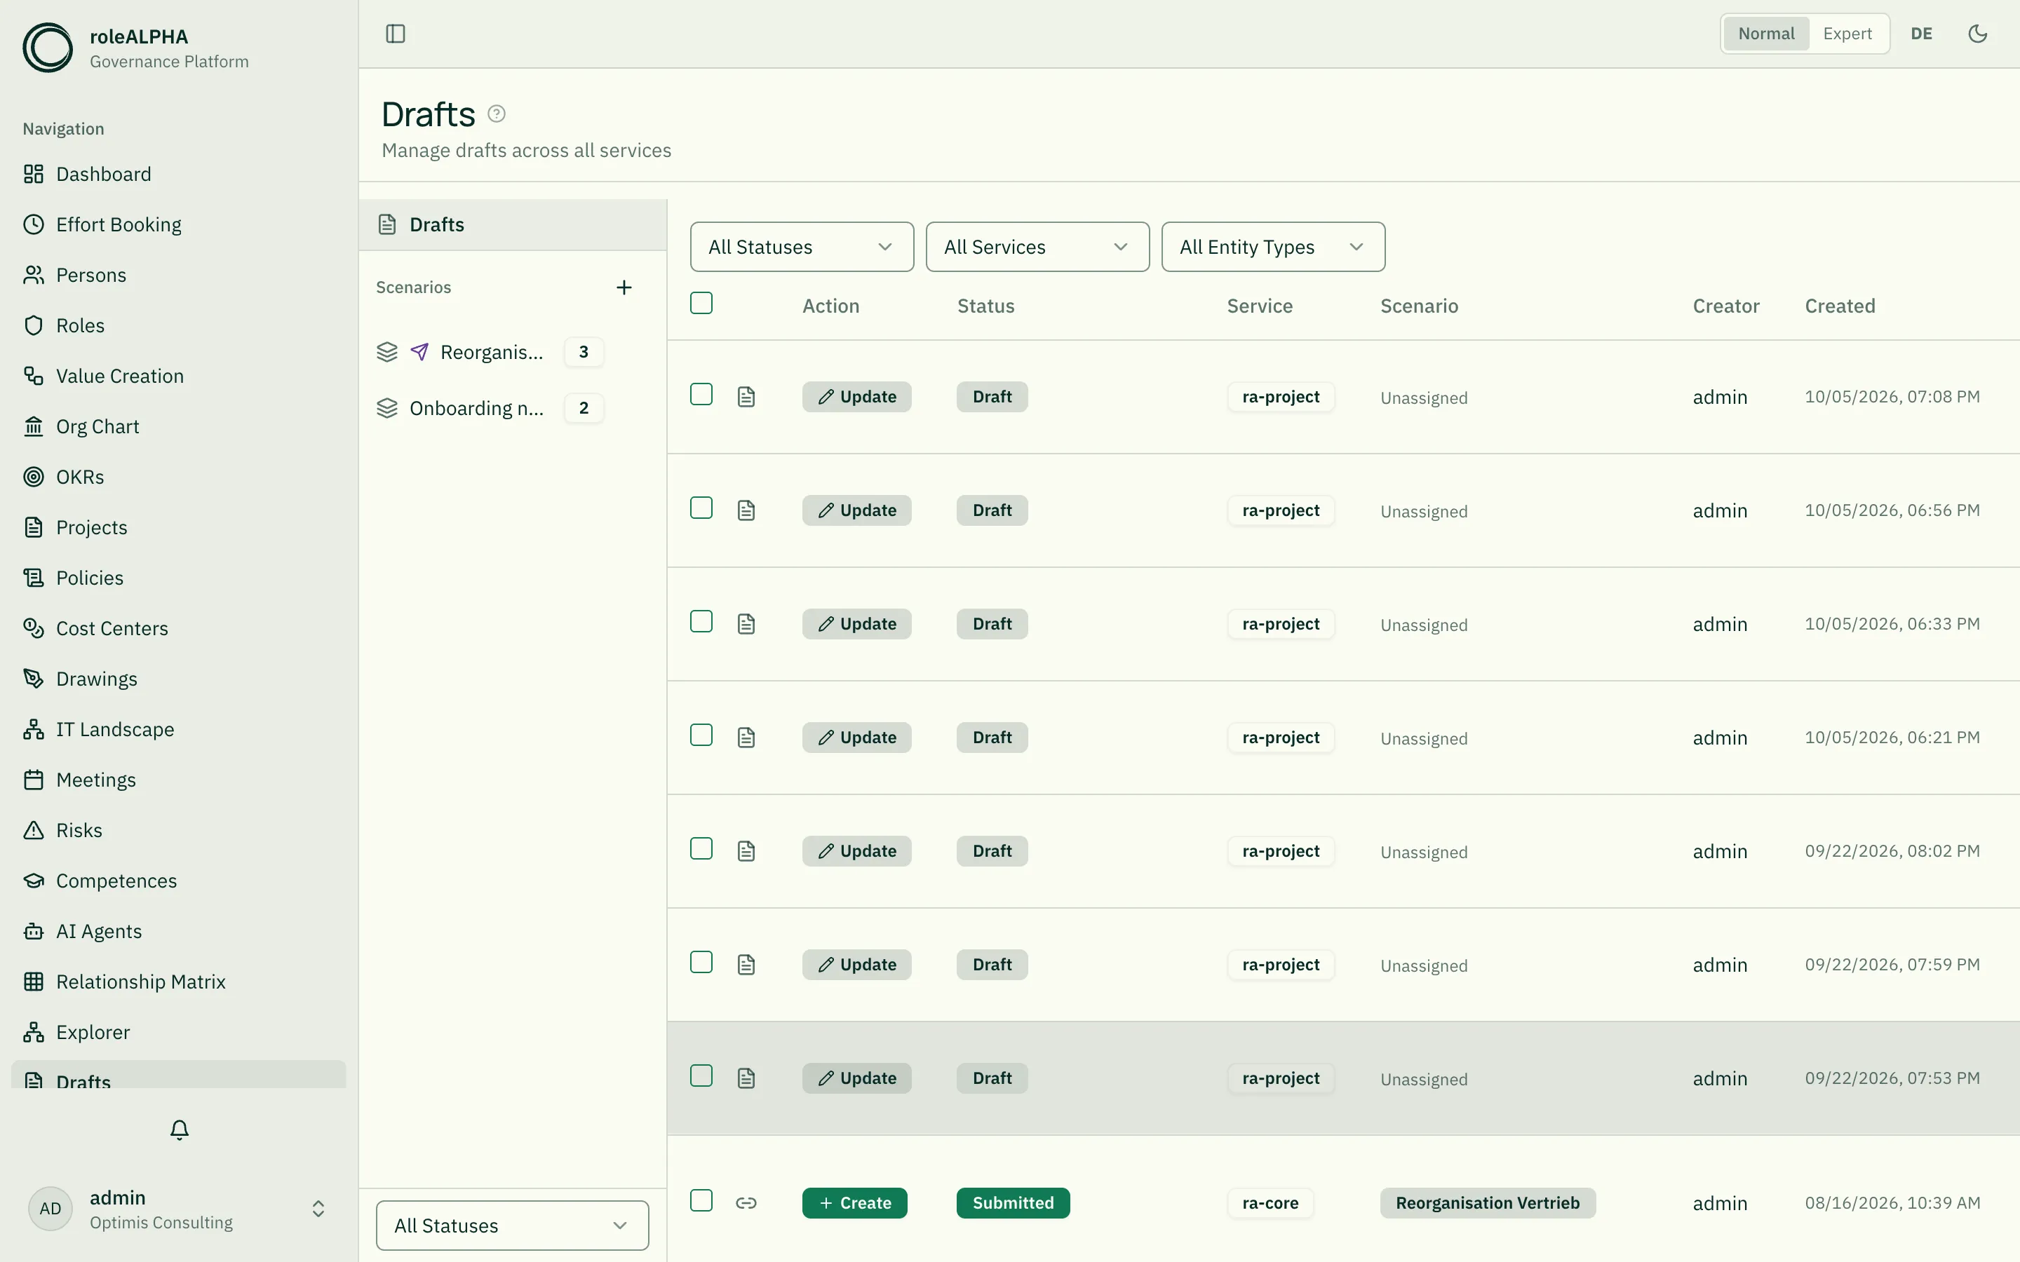2020x1262 pixels.
Task: Open document icon for 08:02 PM draft
Action: [746, 850]
